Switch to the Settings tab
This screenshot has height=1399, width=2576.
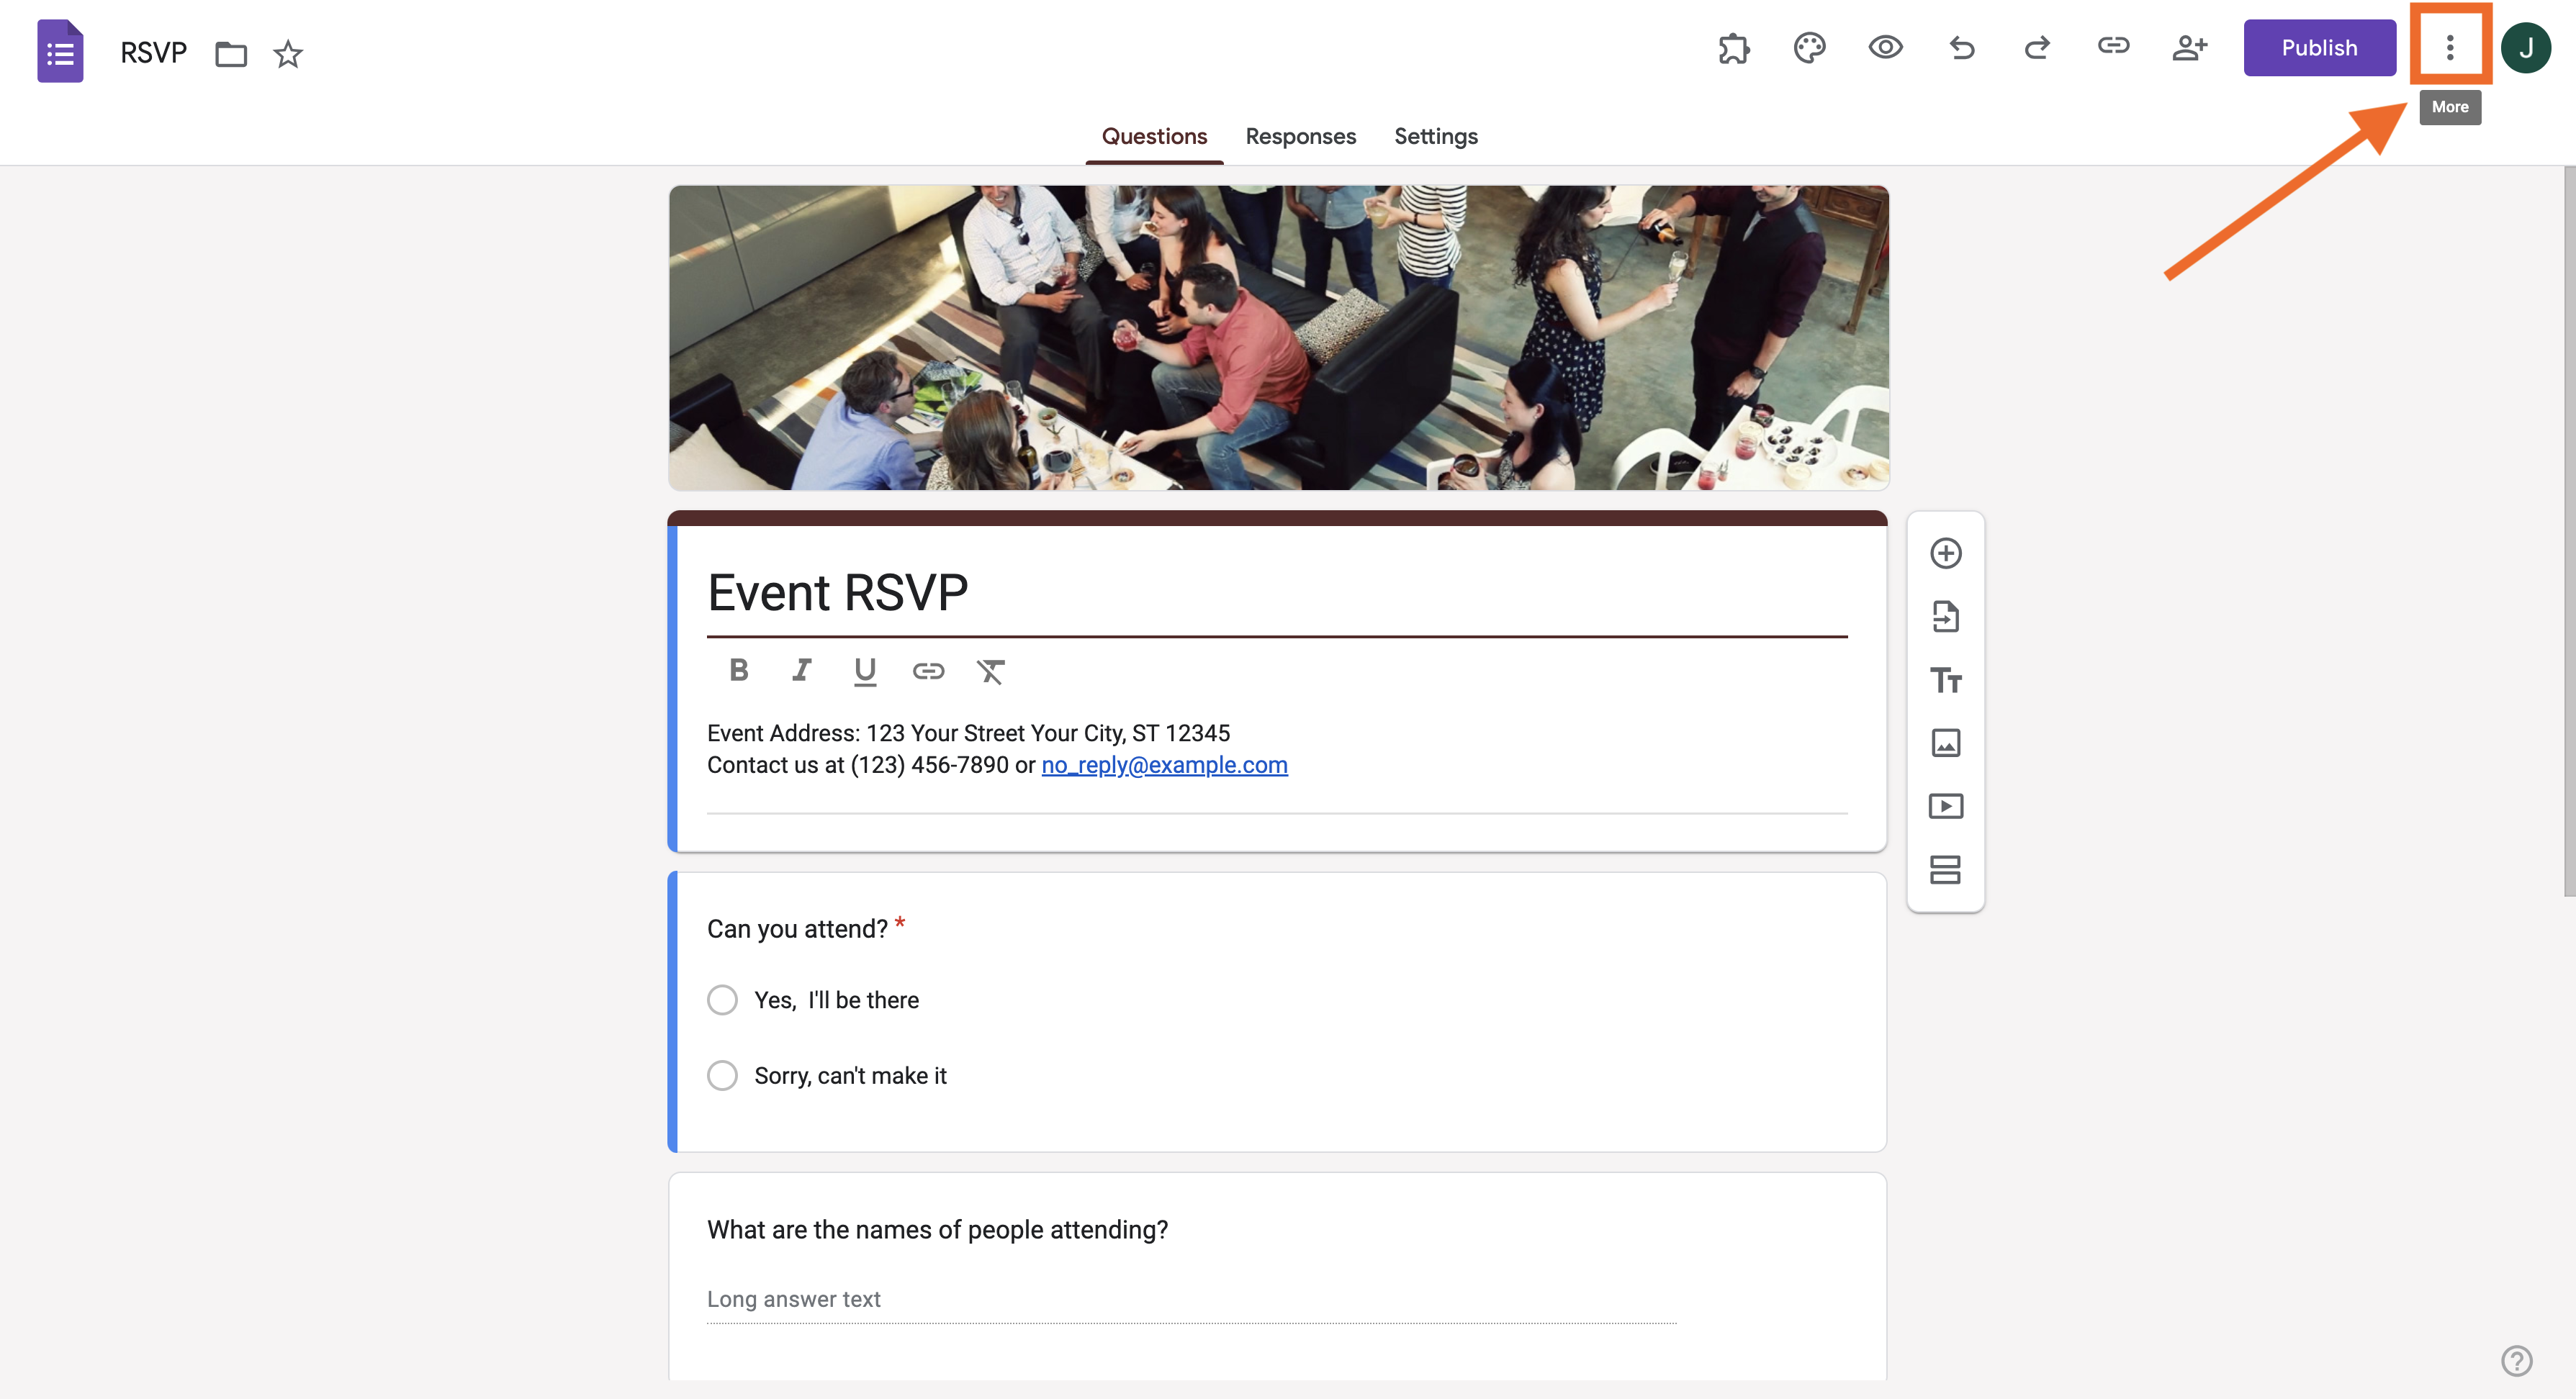1435,137
